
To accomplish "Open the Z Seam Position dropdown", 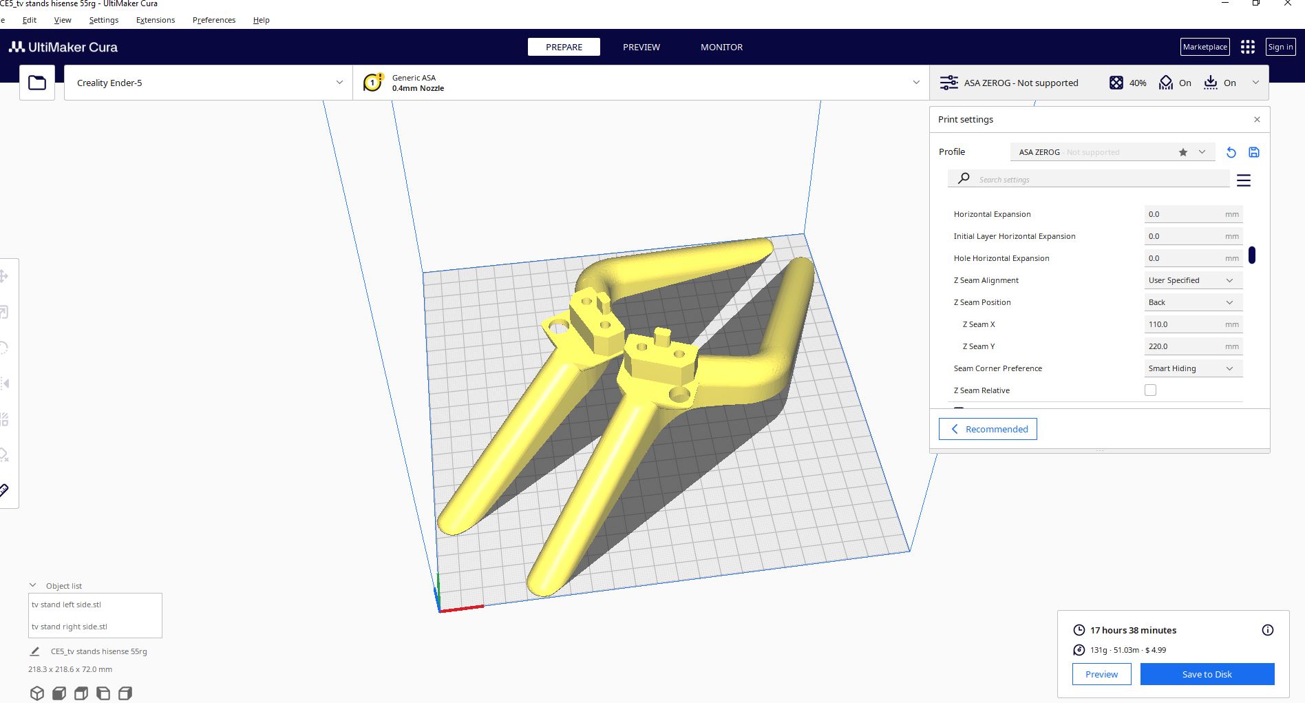I will point(1193,302).
